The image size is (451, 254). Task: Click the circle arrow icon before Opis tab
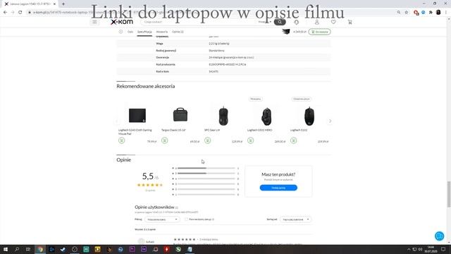coord(121,32)
